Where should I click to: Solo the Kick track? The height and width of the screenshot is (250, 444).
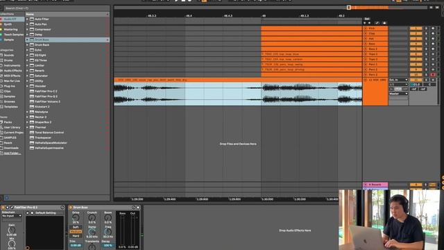click(426, 28)
